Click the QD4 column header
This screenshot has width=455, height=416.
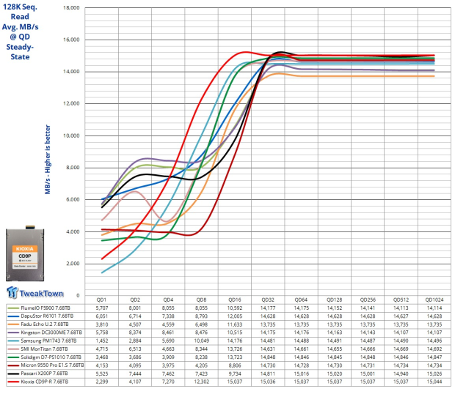168,300
